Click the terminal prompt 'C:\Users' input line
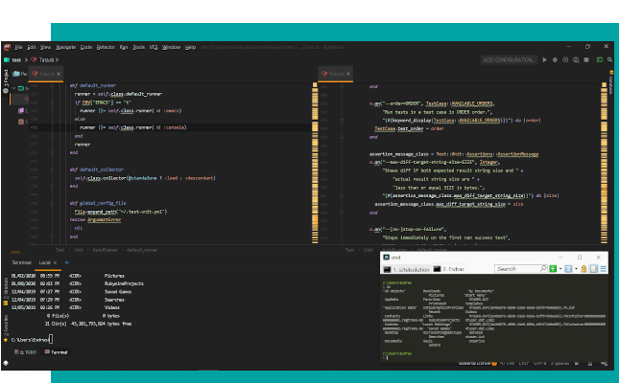This screenshot has height=383, width=619. click(32, 339)
